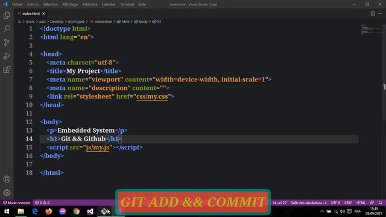This screenshot has height=217, width=386.
Task: Expand the body breadcrumb element
Action: [141, 22]
